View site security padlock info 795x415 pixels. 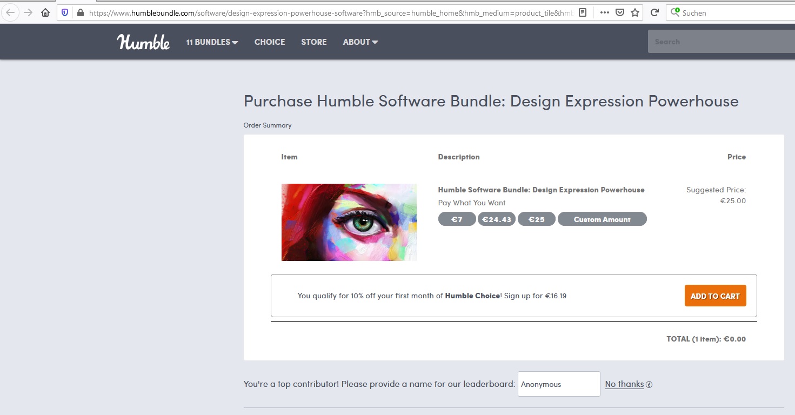[x=80, y=12]
